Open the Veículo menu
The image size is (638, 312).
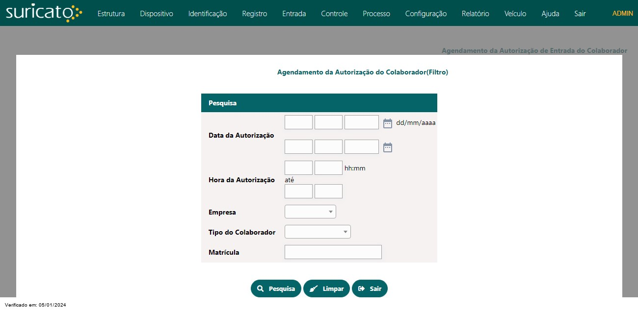tap(515, 14)
